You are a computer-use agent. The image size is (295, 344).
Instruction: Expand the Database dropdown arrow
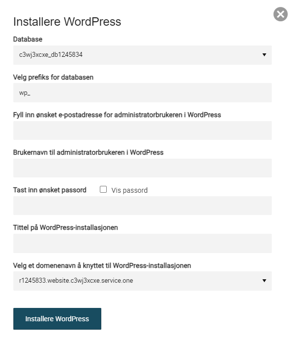[x=264, y=55]
